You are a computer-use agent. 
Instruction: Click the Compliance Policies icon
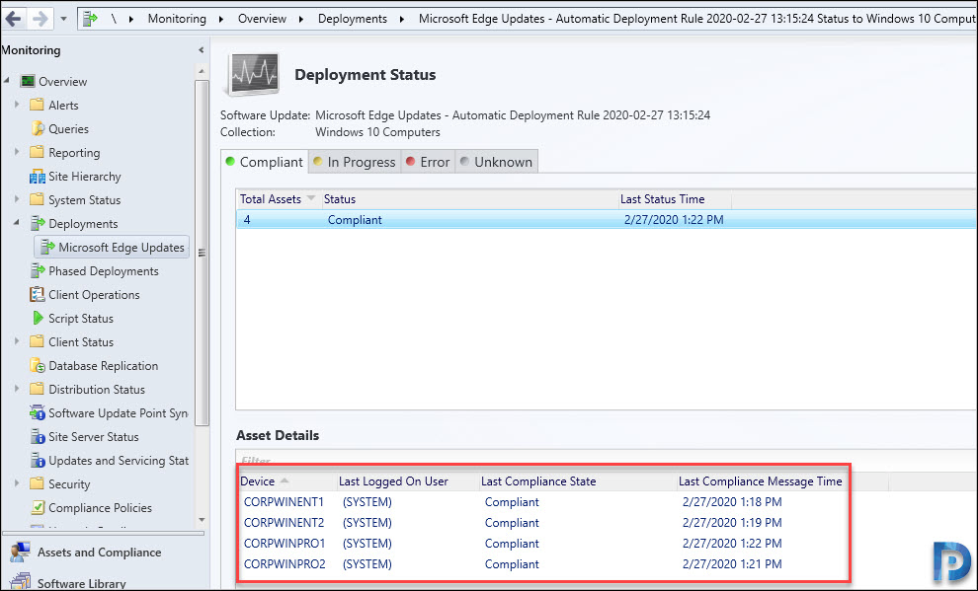(x=38, y=507)
